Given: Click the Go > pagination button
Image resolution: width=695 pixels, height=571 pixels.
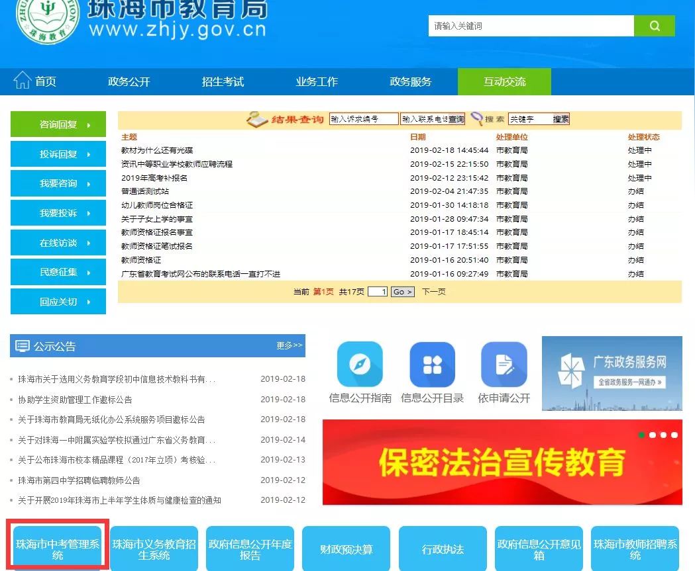Looking at the screenshot, I should [401, 291].
